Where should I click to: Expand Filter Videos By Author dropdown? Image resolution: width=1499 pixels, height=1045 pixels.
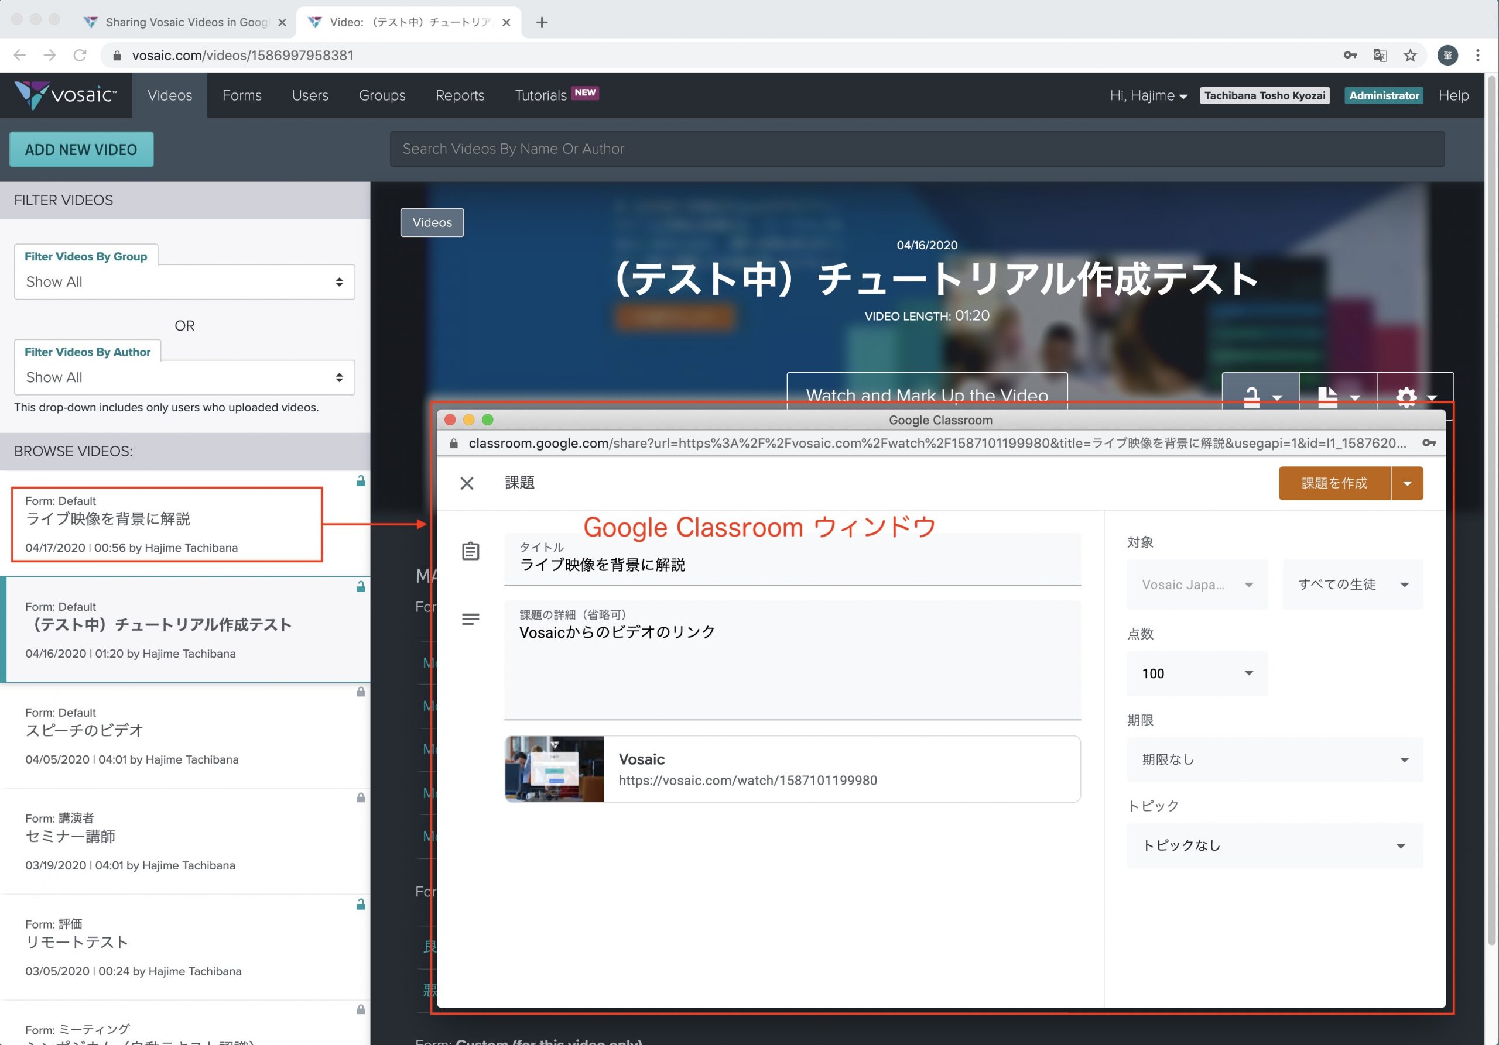pyautogui.click(x=185, y=377)
